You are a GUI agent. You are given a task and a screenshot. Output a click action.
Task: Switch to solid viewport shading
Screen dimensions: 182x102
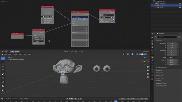tap(142, 54)
